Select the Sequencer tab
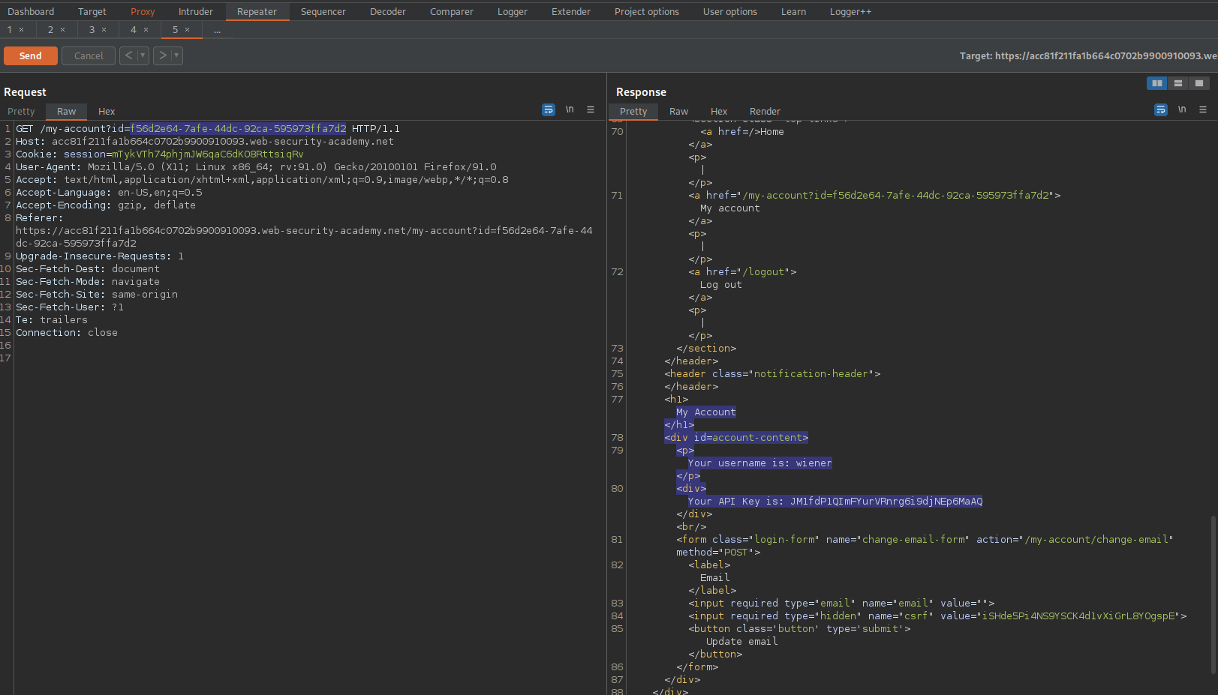 click(323, 11)
